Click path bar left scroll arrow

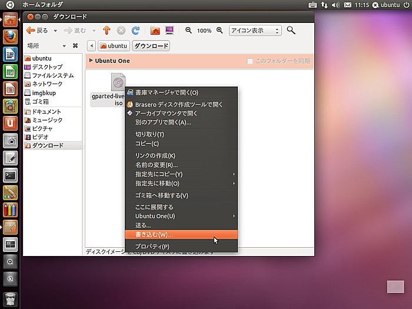coord(91,46)
